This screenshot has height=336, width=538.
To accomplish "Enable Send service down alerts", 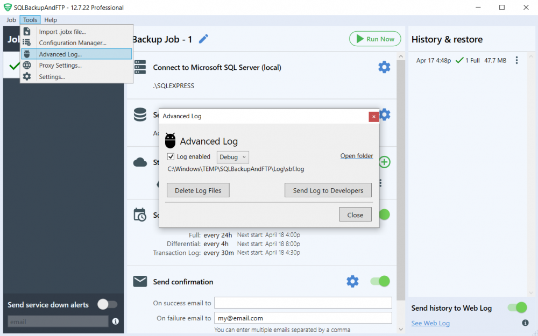I will [107, 305].
